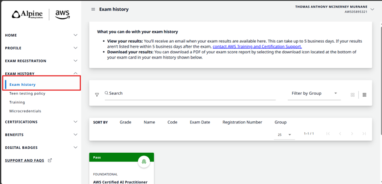This screenshot has width=382, height=184.
Task: Click the Alpine Testing Solutions logo
Action: (x=27, y=14)
